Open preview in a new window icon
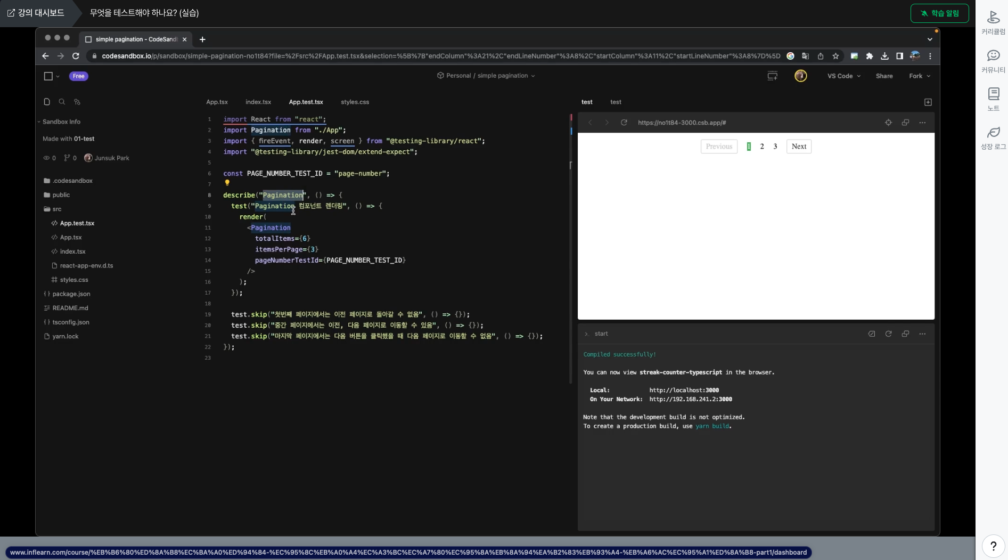 point(905,123)
